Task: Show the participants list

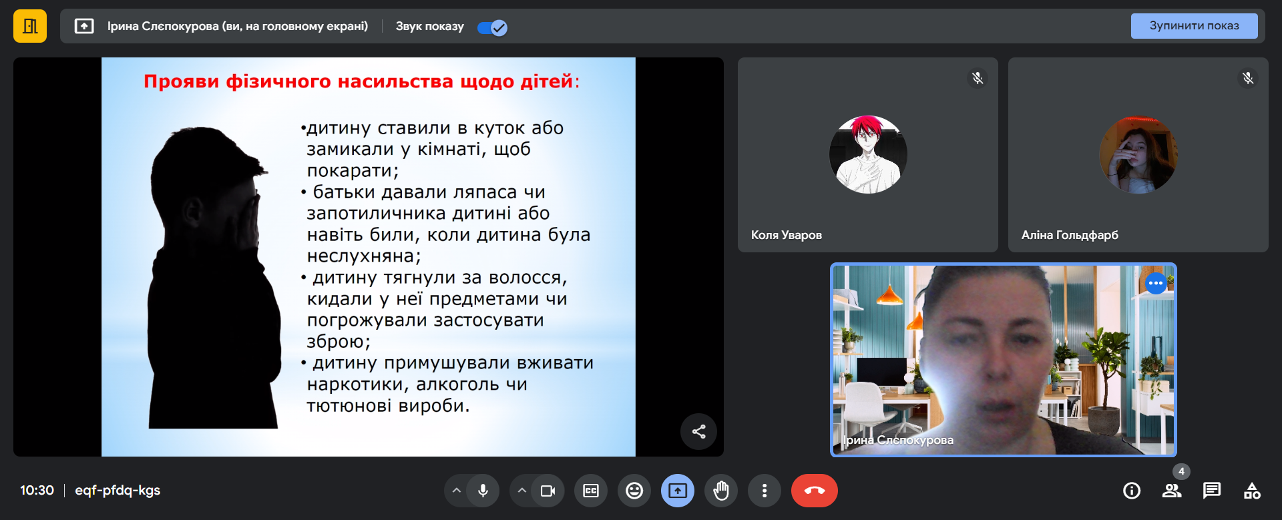Action: [x=1172, y=491]
